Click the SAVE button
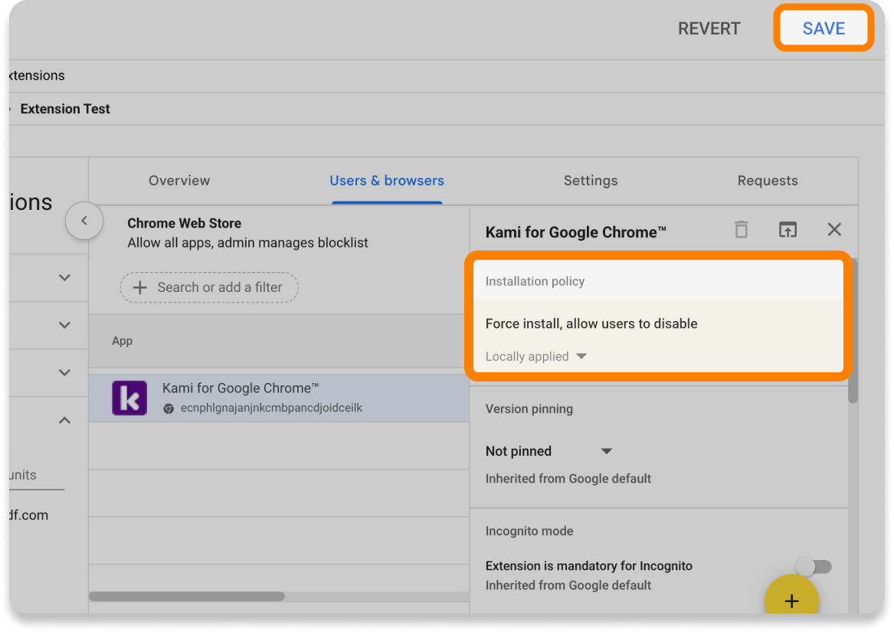 (x=824, y=28)
